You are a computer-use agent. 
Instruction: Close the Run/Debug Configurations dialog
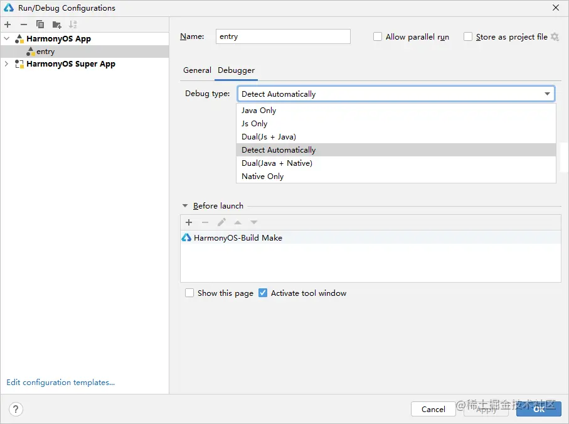pyautogui.click(x=556, y=8)
